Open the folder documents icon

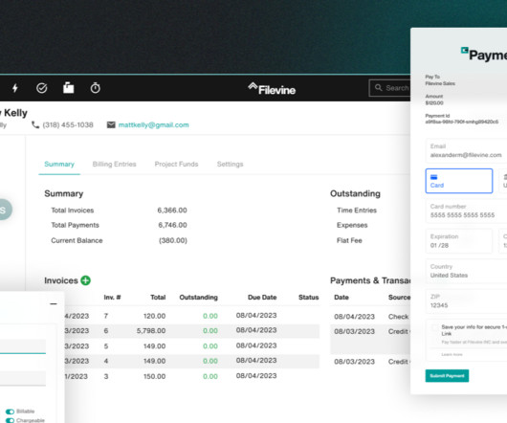68,88
